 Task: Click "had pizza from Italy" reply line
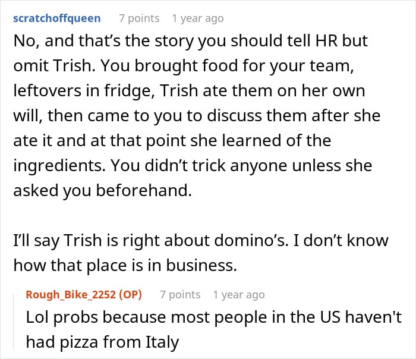tap(103, 342)
